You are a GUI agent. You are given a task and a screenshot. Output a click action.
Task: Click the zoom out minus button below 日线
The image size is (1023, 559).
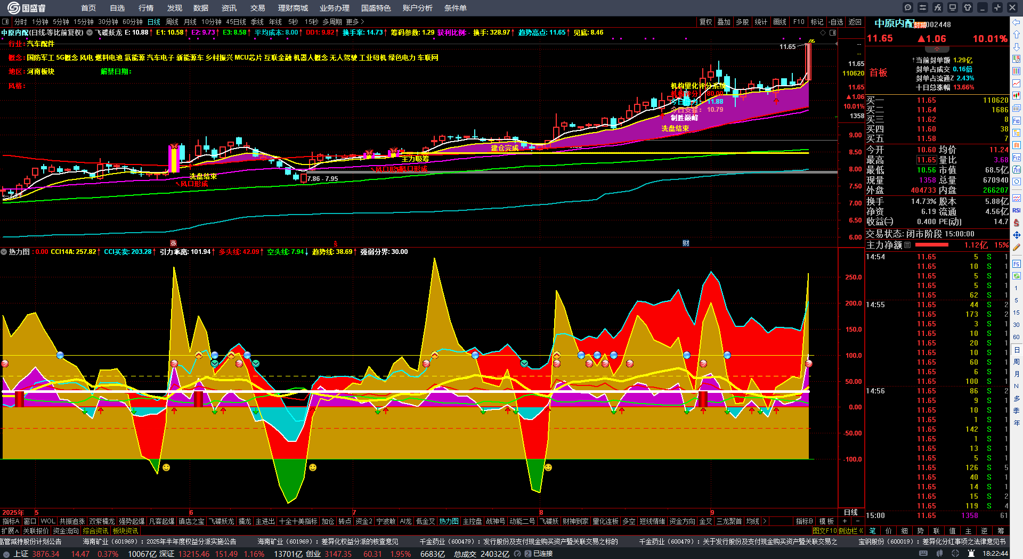857,521
